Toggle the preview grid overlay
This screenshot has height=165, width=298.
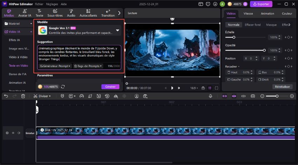(x=210, y=88)
